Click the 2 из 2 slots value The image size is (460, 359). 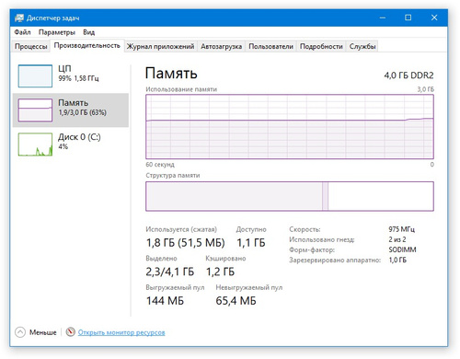(x=397, y=239)
